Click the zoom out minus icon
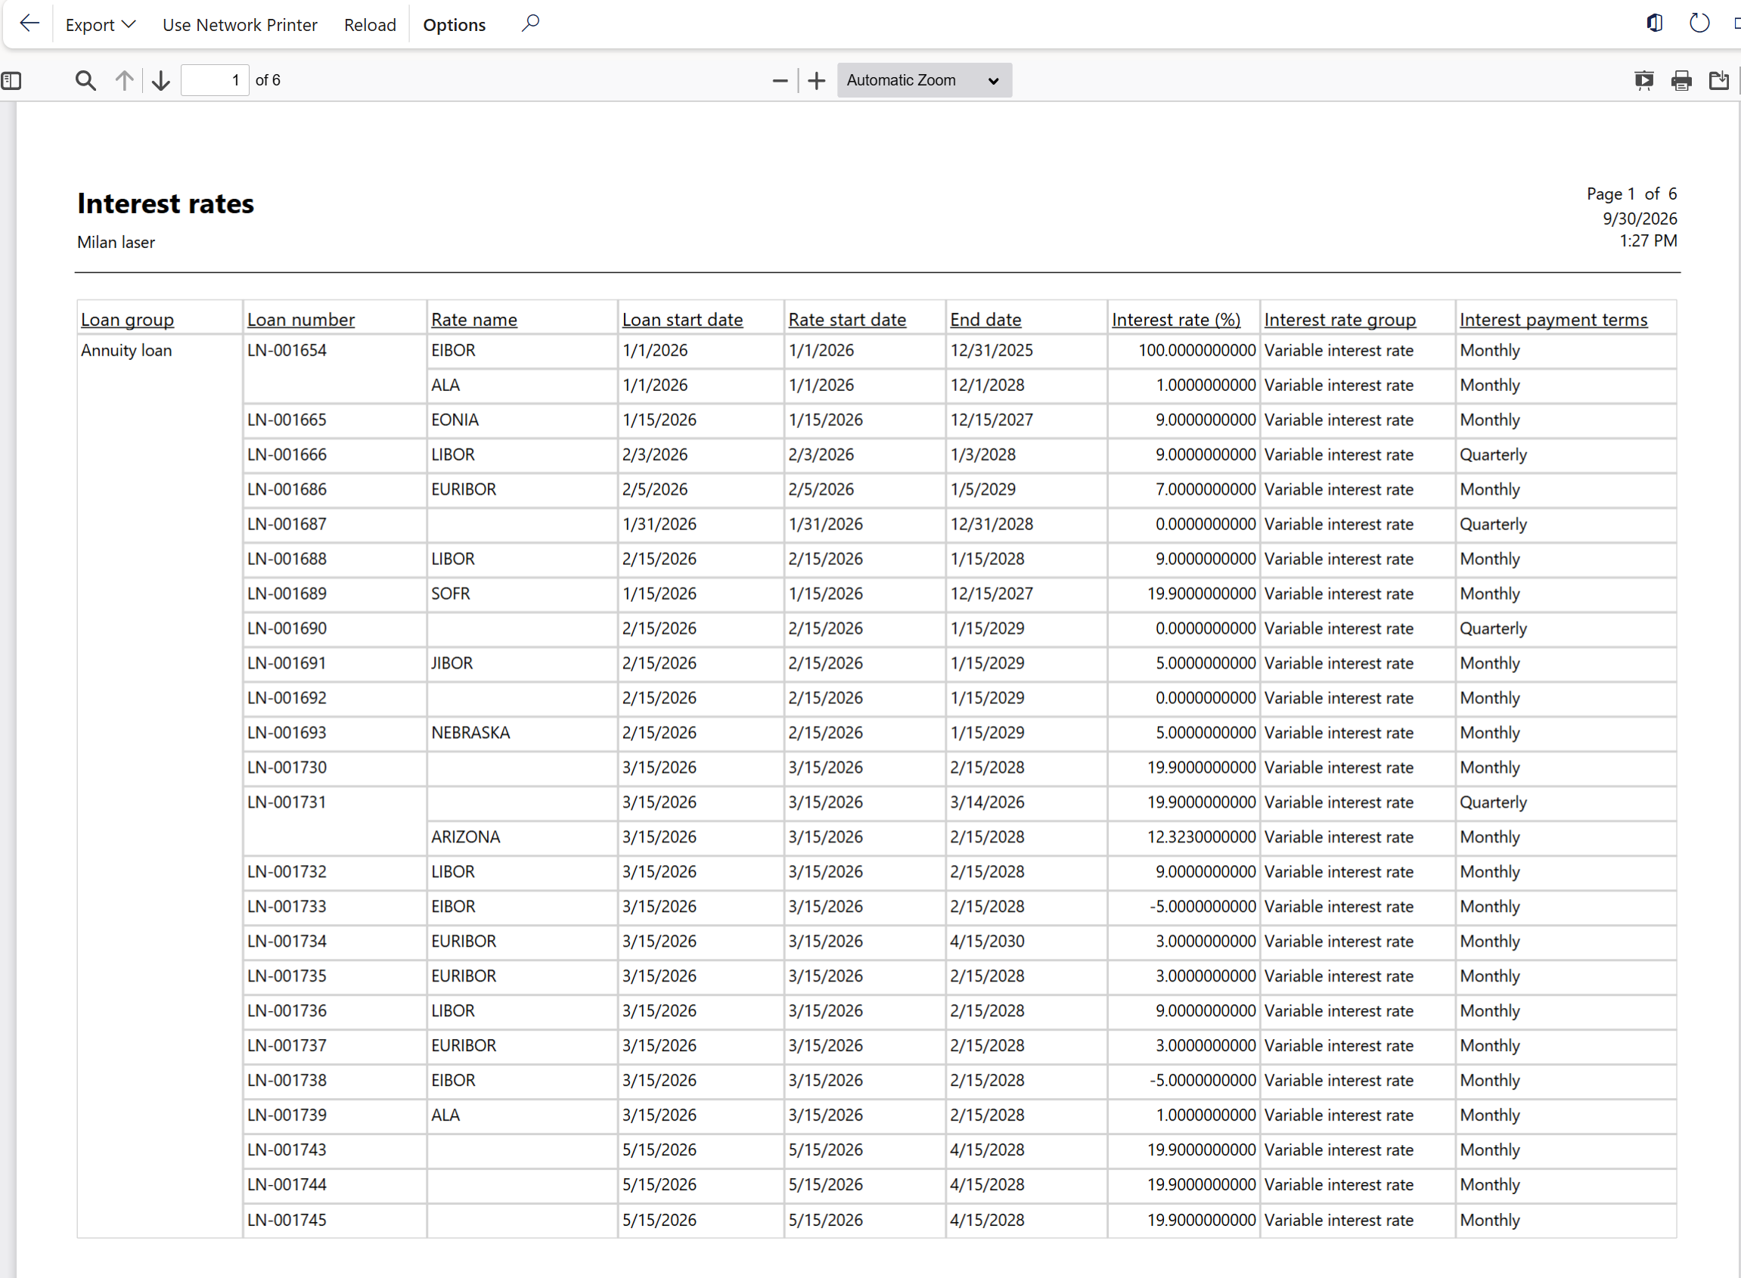The image size is (1741, 1278). click(x=780, y=80)
